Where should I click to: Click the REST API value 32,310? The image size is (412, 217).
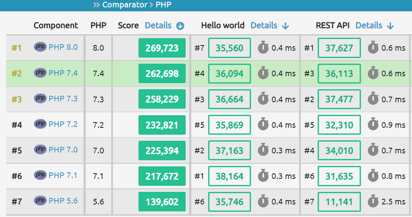339,125
